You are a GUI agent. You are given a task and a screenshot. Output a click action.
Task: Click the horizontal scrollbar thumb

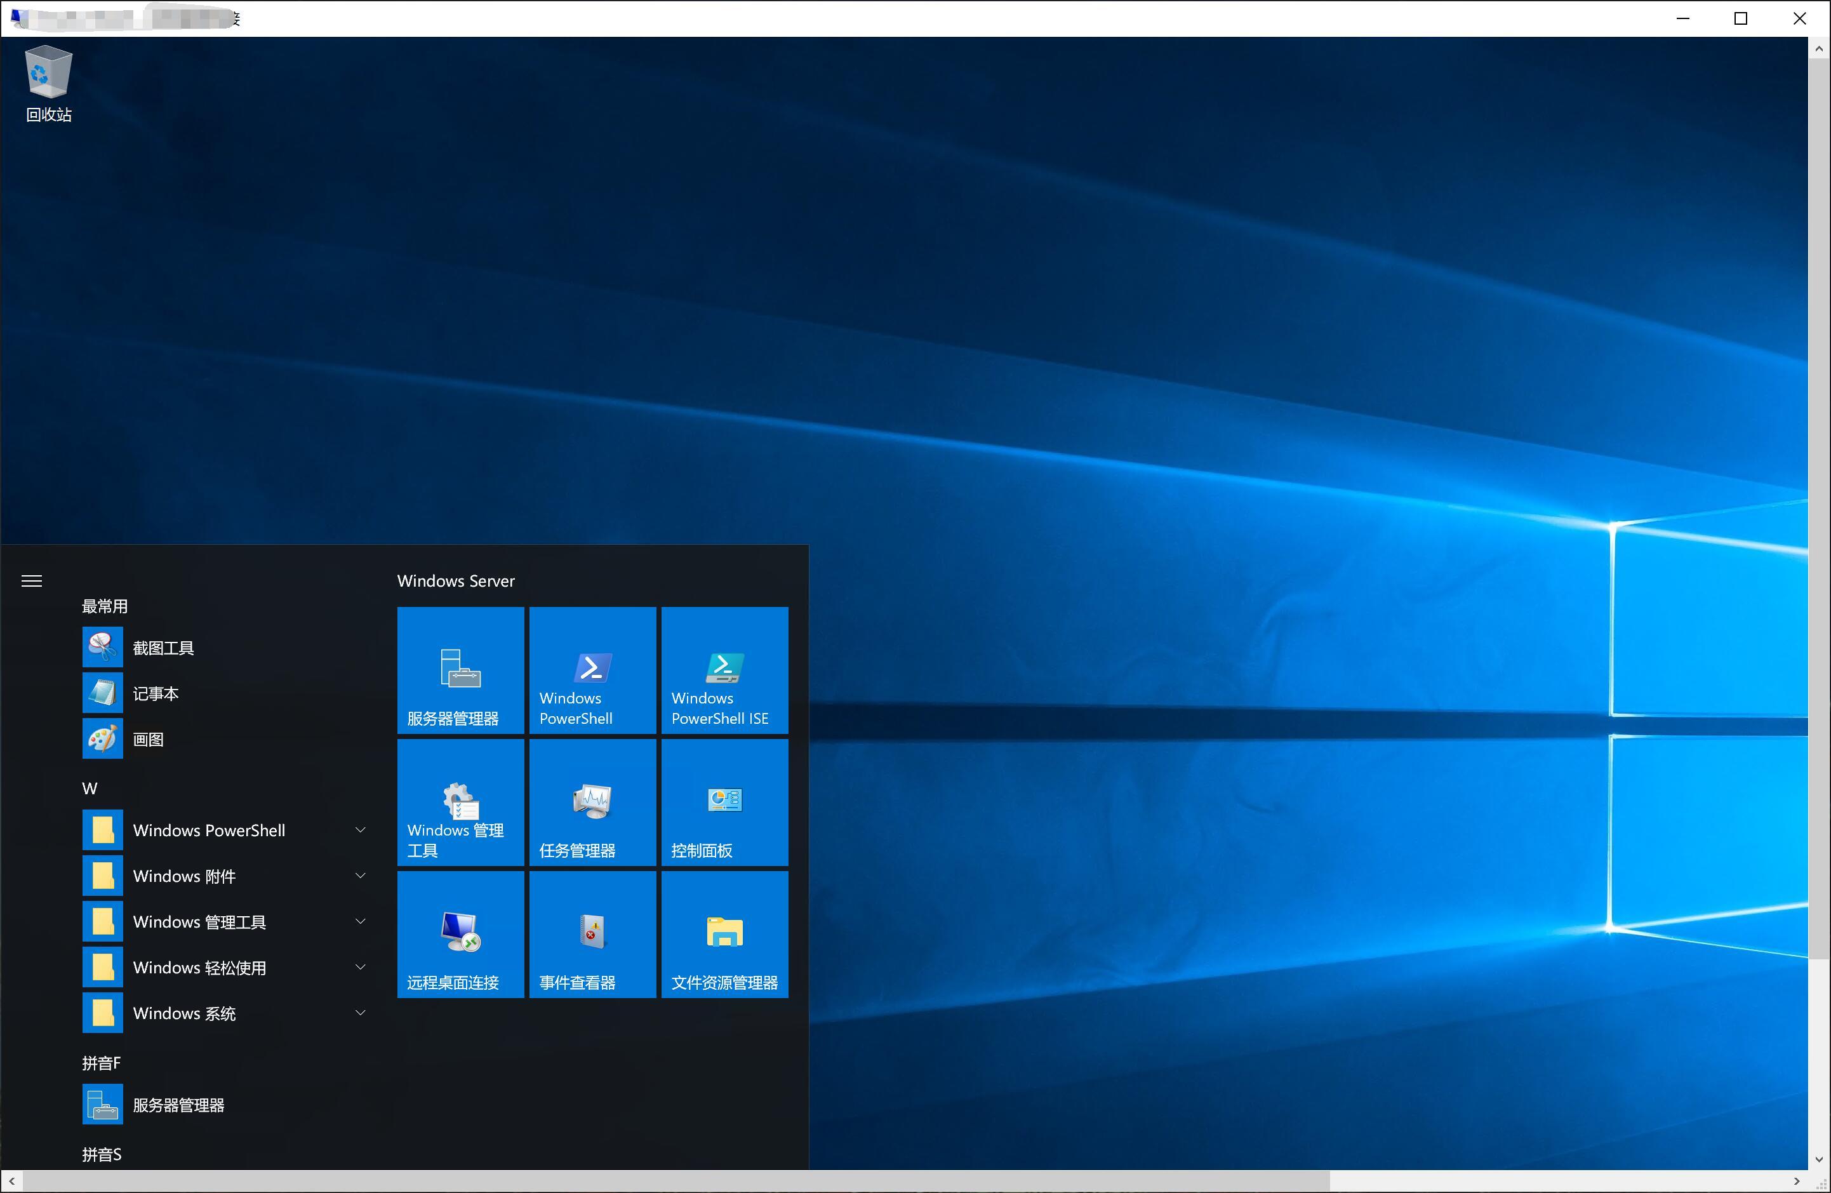pos(676,1181)
